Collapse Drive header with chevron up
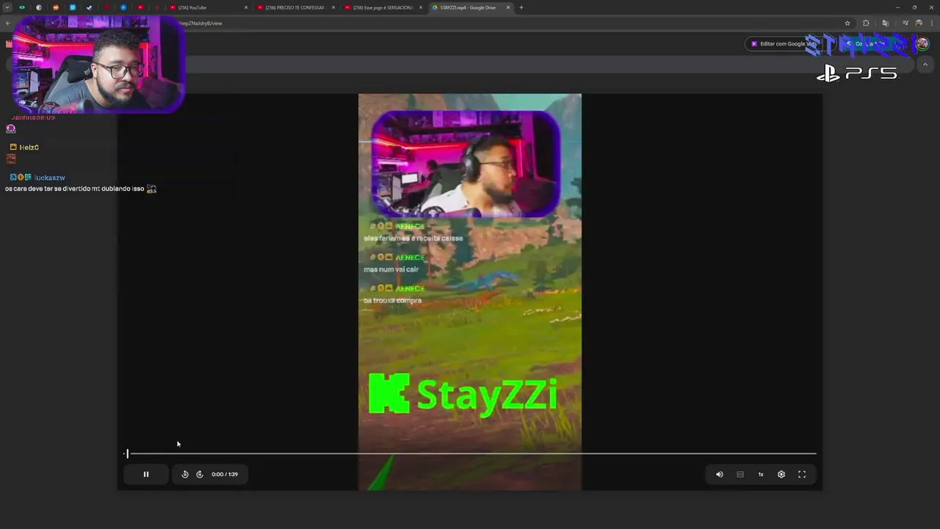 pos(925,65)
